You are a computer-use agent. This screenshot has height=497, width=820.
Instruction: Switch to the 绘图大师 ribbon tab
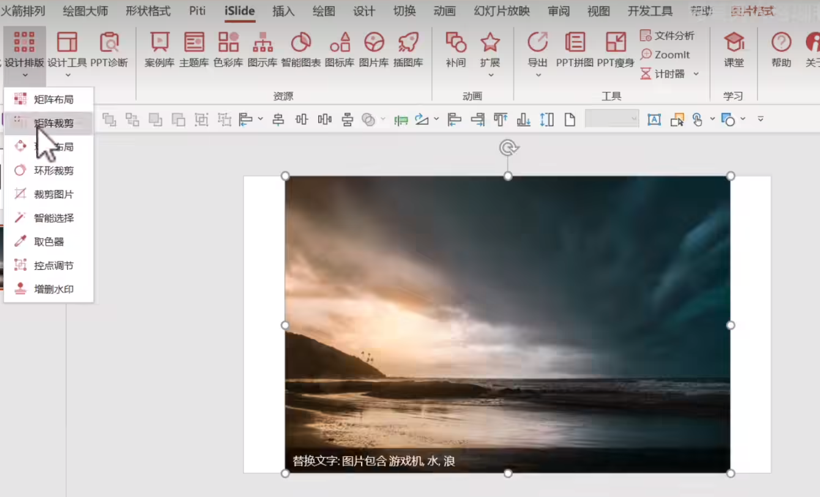86,11
